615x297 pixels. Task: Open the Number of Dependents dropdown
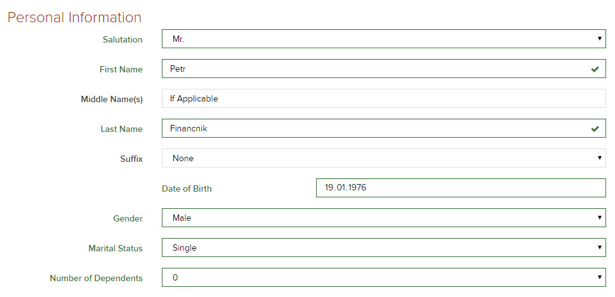click(383, 277)
